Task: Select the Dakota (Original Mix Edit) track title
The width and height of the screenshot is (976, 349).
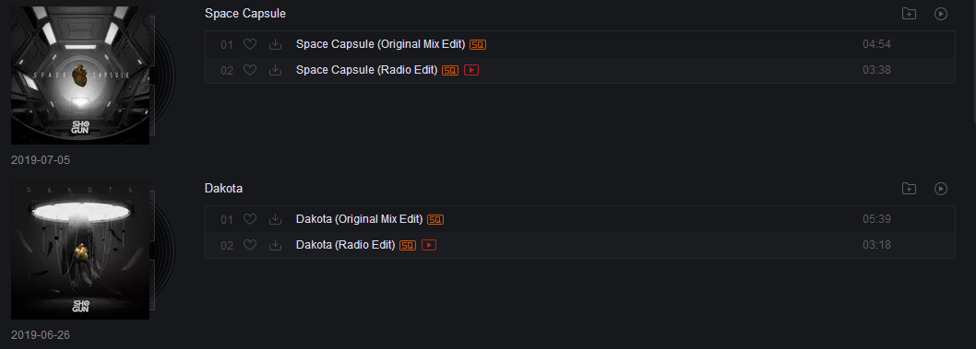Action: [x=360, y=219]
